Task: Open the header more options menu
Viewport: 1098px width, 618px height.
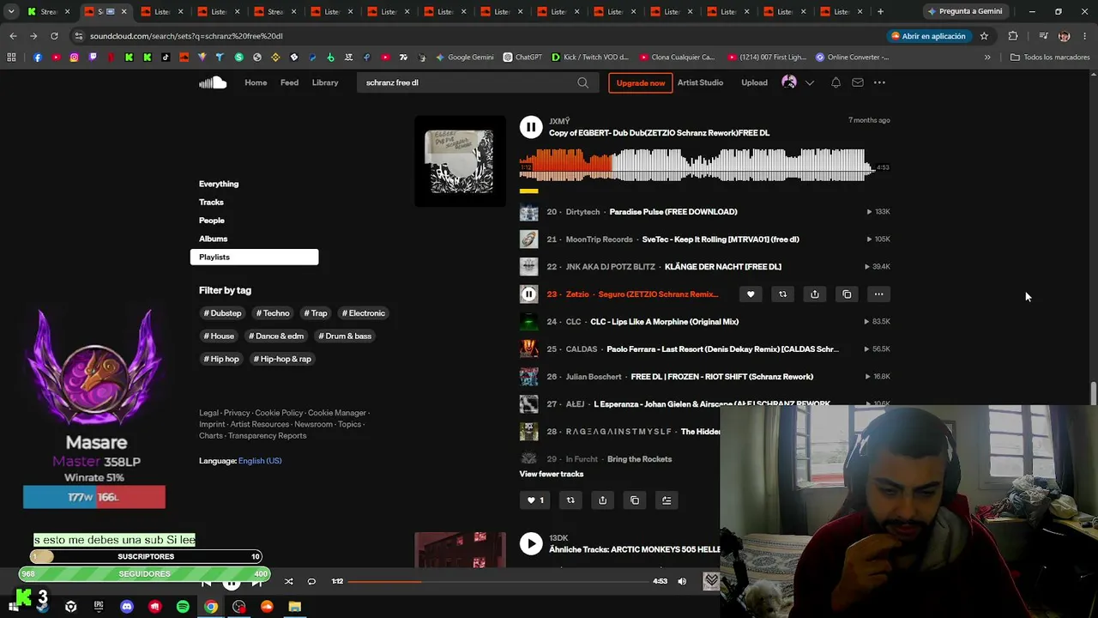Action: pos(879,82)
